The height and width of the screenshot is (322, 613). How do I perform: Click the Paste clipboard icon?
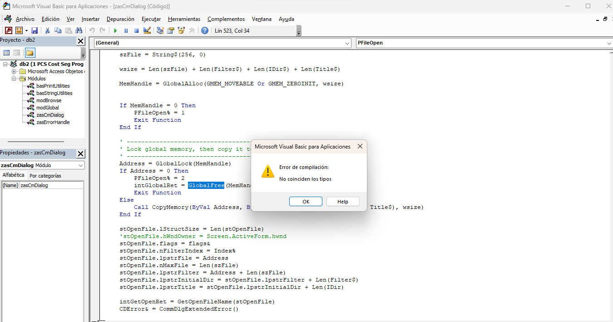(x=68, y=30)
